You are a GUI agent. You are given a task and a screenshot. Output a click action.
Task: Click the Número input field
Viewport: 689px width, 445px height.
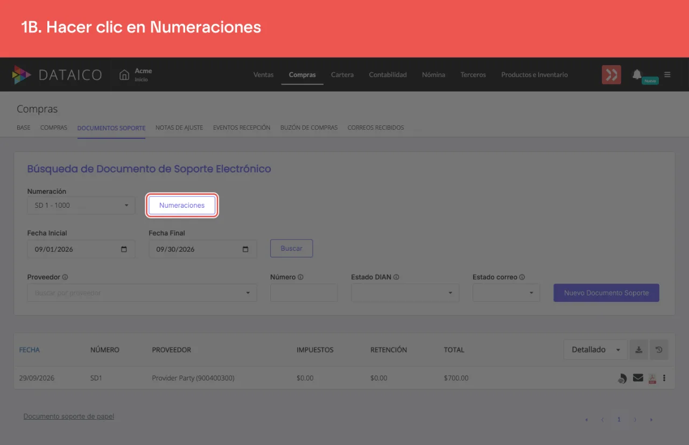point(304,293)
